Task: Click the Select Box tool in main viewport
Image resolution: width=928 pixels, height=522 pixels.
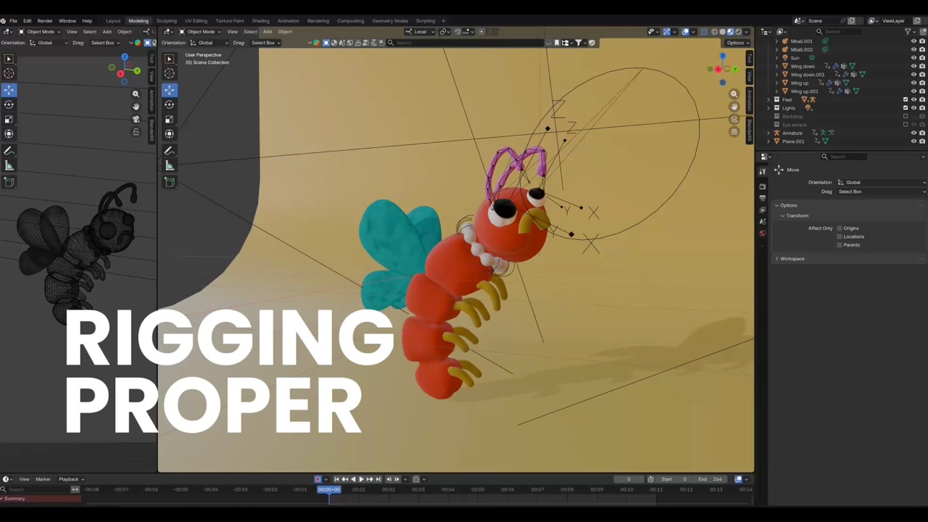Action: click(169, 59)
